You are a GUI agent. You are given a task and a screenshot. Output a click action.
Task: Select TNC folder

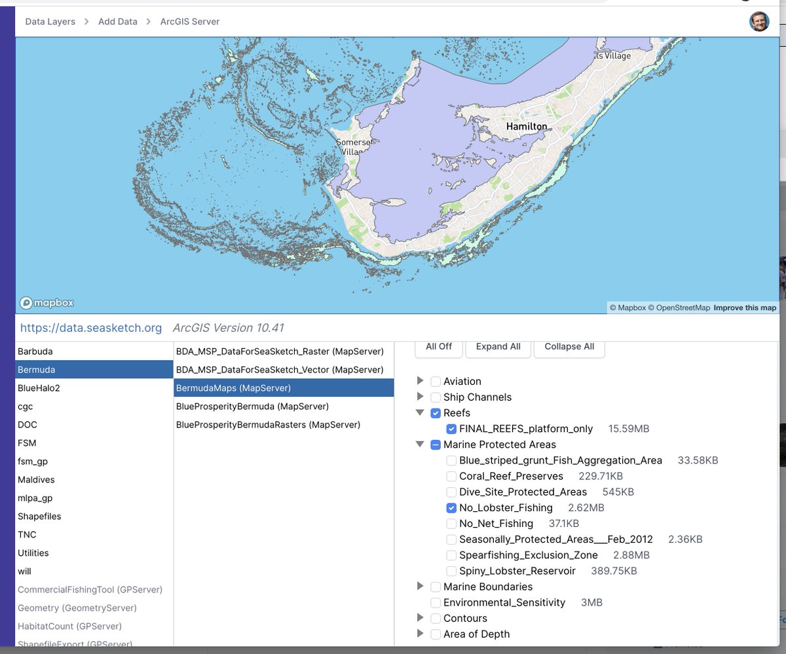click(x=94, y=535)
